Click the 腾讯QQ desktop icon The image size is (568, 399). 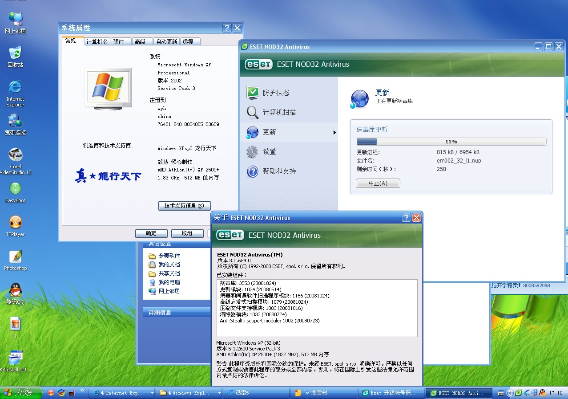(x=16, y=294)
